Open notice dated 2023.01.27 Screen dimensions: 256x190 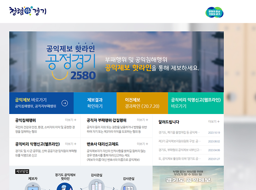tap(189, 159)
